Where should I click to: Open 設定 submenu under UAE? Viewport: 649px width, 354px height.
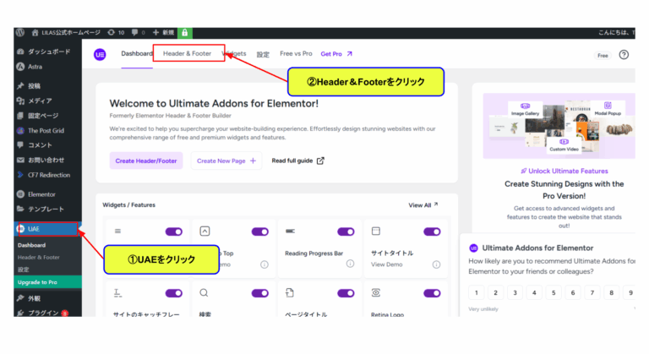tap(24, 270)
